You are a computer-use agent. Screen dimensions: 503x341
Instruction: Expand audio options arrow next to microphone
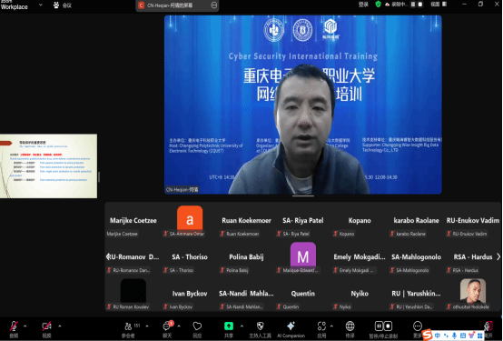(x=25, y=326)
